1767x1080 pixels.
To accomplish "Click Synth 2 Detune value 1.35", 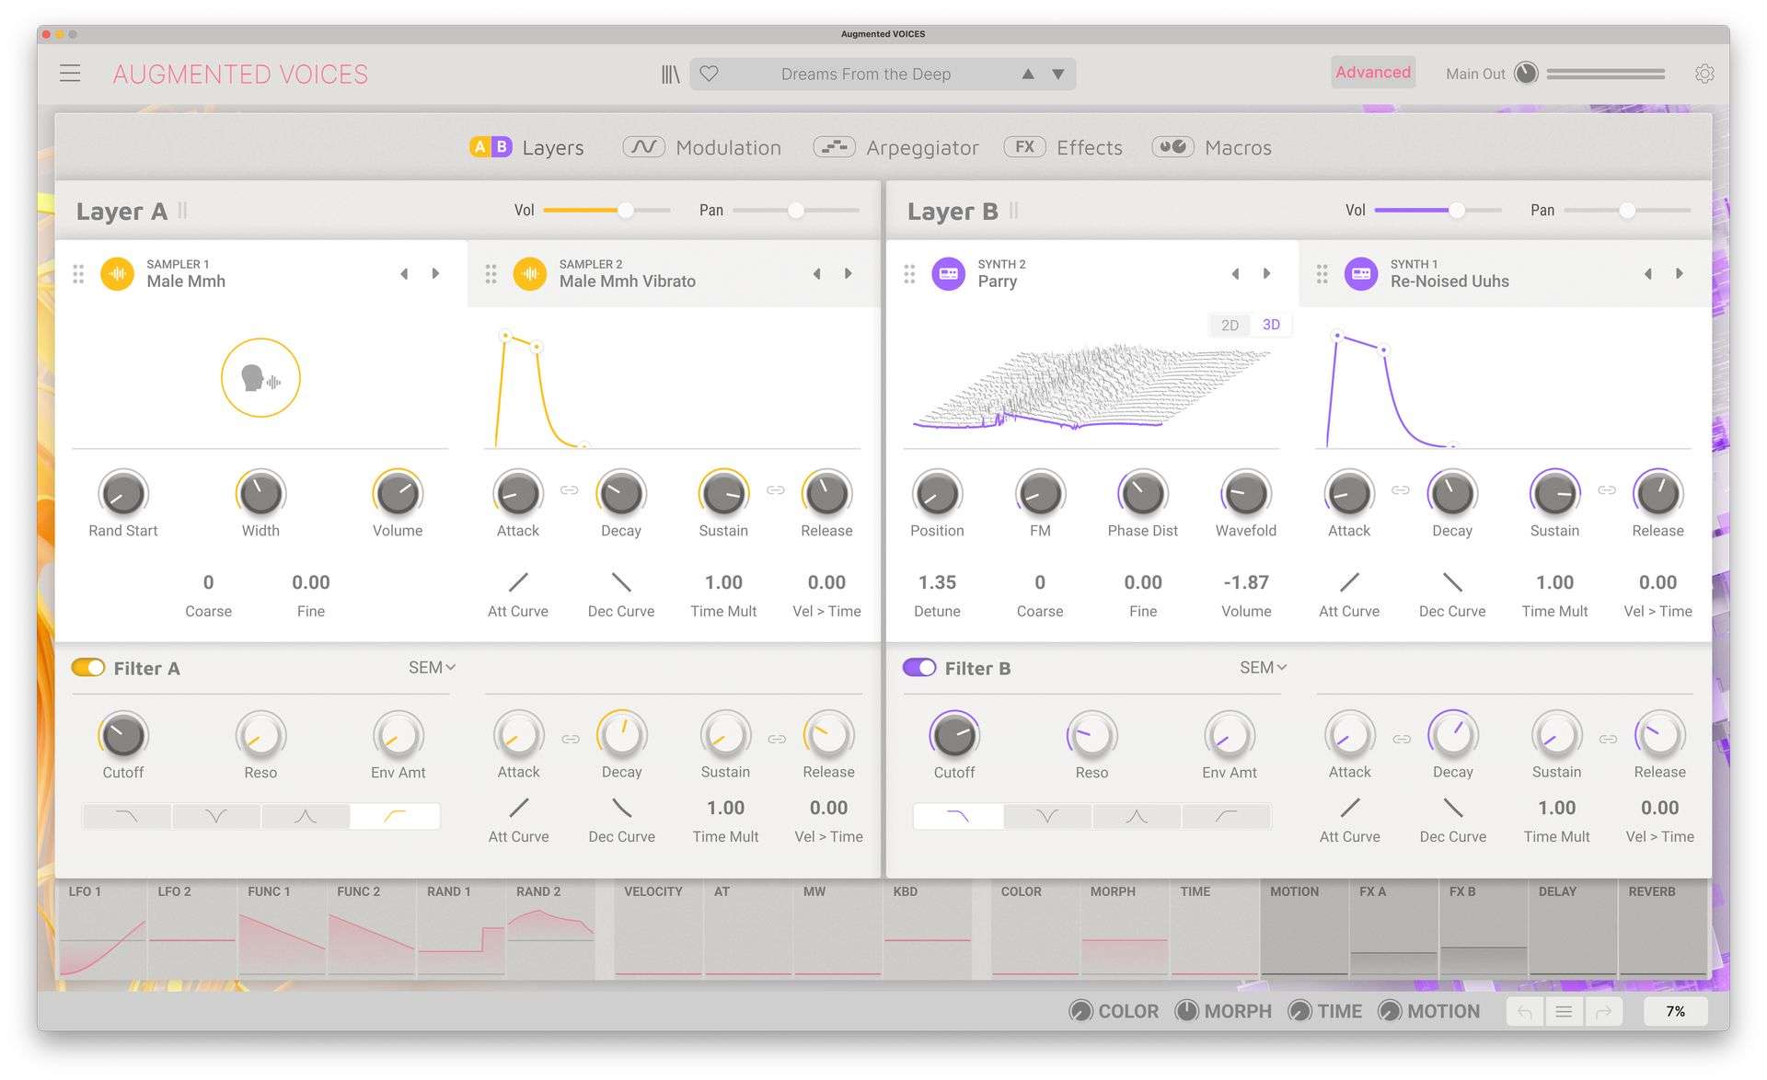I will tap(937, 582).
